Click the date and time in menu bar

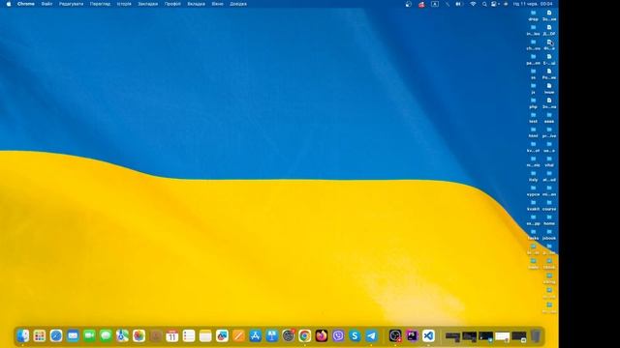pyautogui.click(x=533, y=4)
